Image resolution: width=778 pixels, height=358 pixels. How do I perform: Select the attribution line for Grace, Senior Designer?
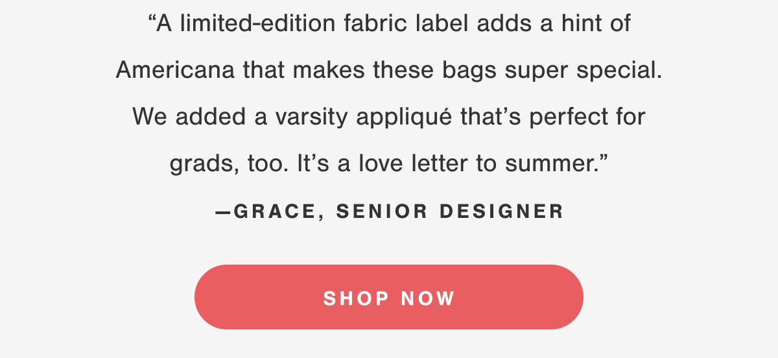pos(389,211)
